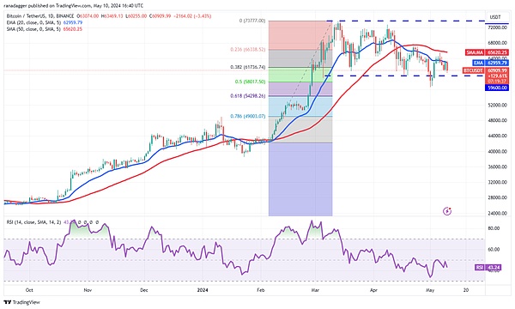Click the Feb label on time axis

point(261,290)
